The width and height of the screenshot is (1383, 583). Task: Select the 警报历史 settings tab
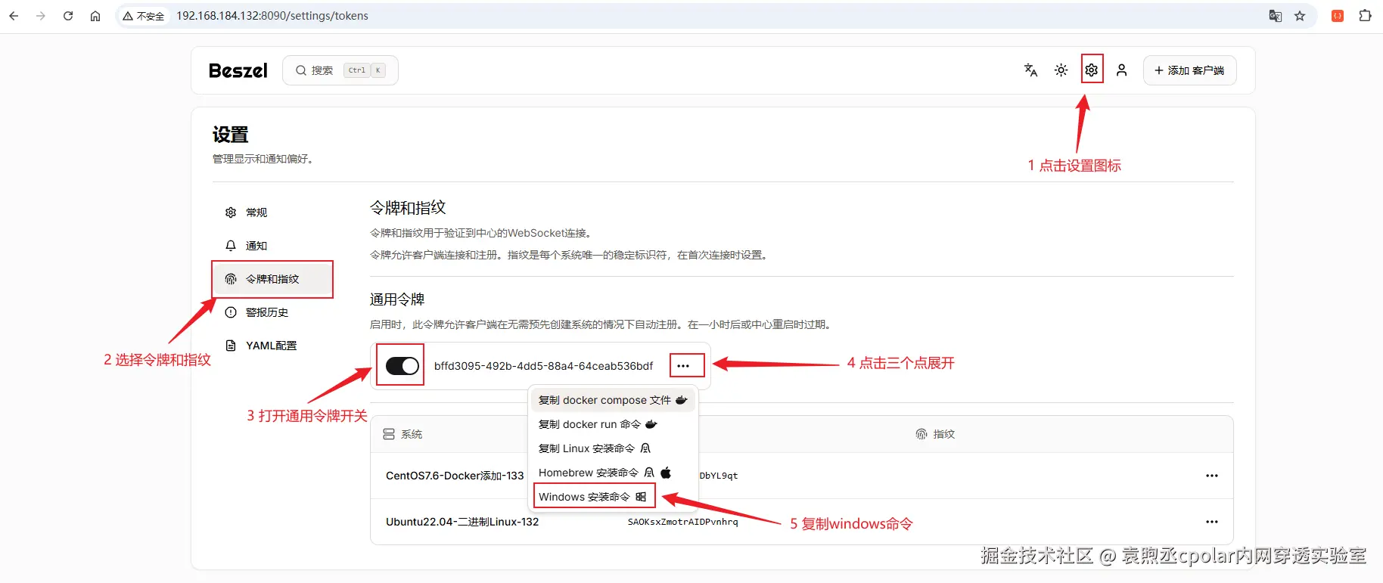[x=272, y=312]
